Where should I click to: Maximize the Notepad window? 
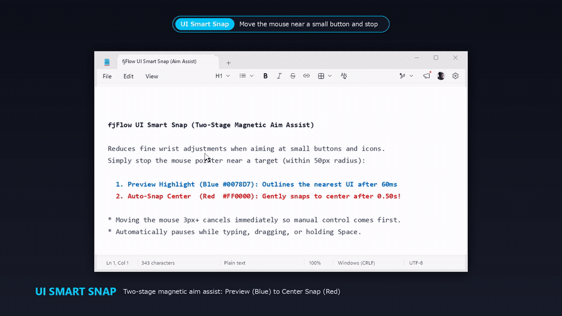tap(436, 58)
